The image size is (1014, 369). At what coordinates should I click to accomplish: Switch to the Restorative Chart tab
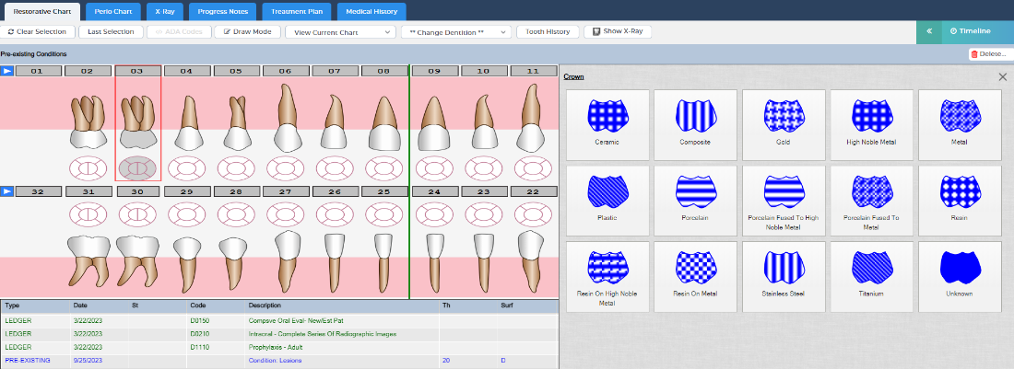pos(41,12)
